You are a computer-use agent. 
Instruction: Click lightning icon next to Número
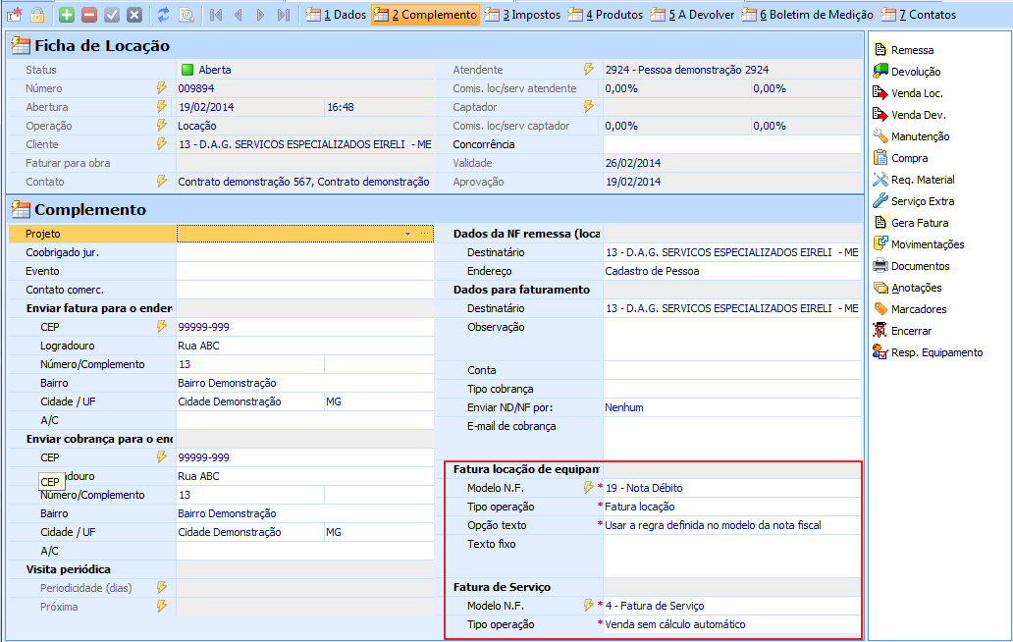162,87
